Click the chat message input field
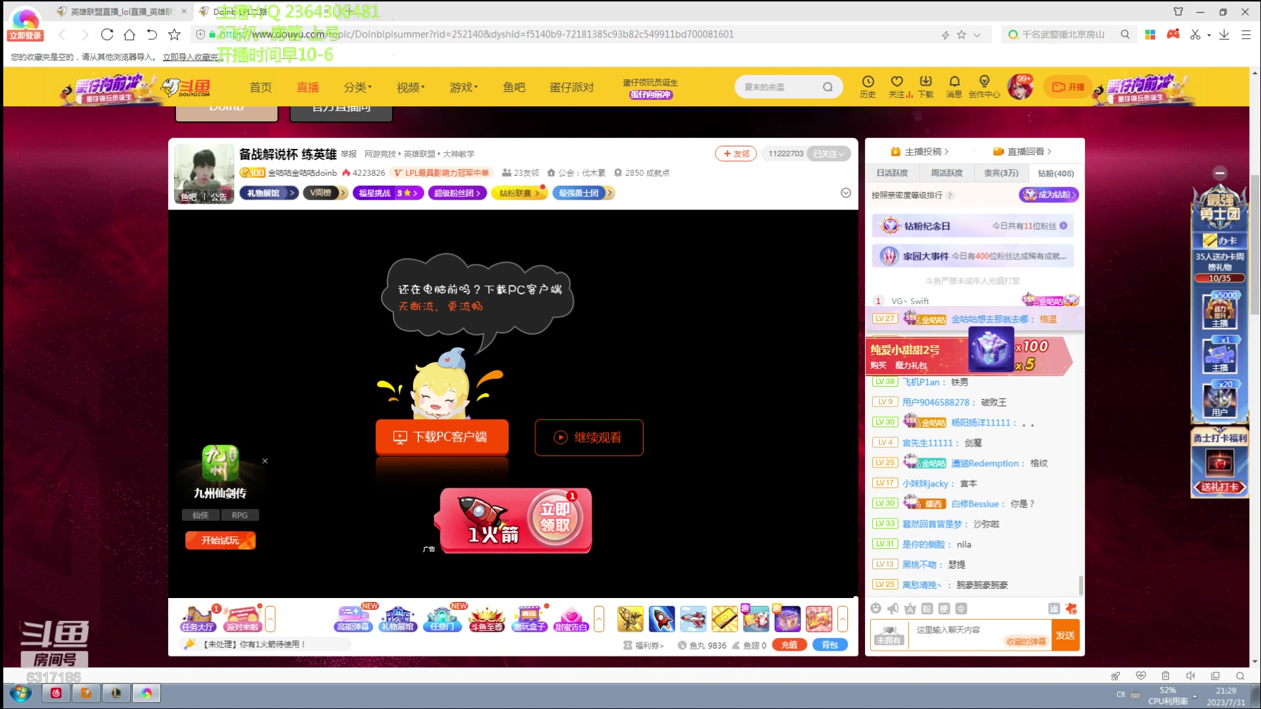 pyautogui.click(x=979, y=635)
